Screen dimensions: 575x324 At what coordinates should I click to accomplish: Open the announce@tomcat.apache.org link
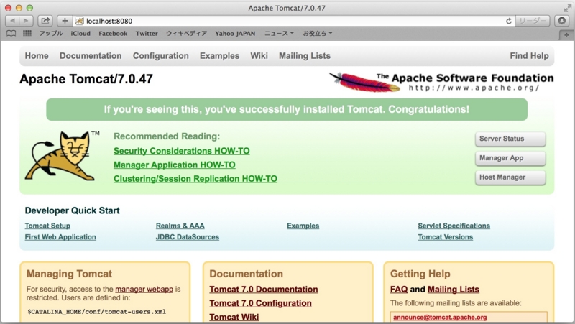point(440,318)
